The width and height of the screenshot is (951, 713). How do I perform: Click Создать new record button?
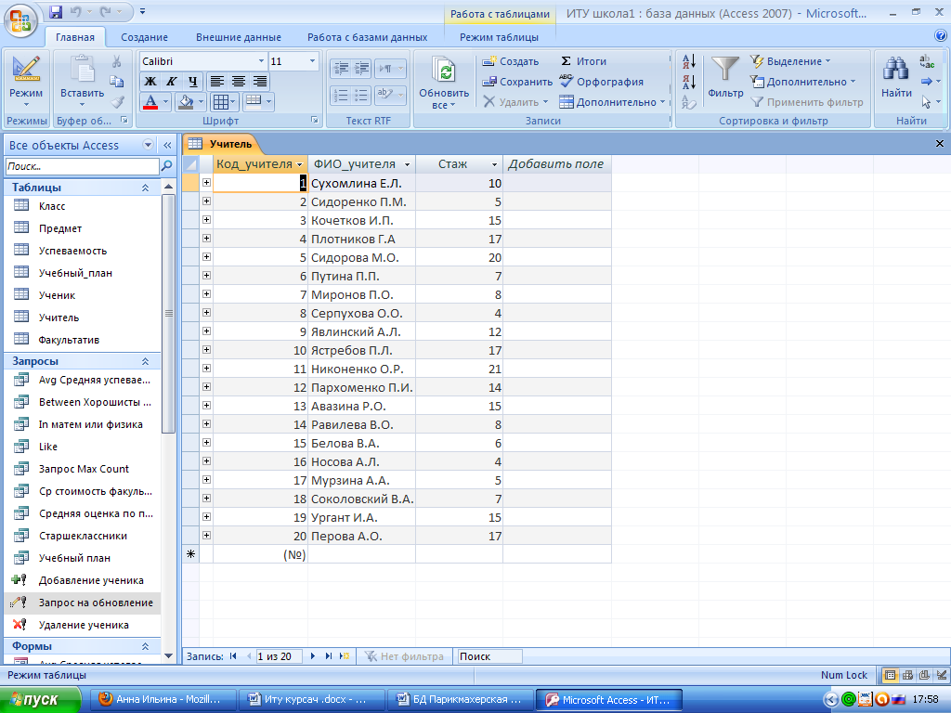pos(510,61)
